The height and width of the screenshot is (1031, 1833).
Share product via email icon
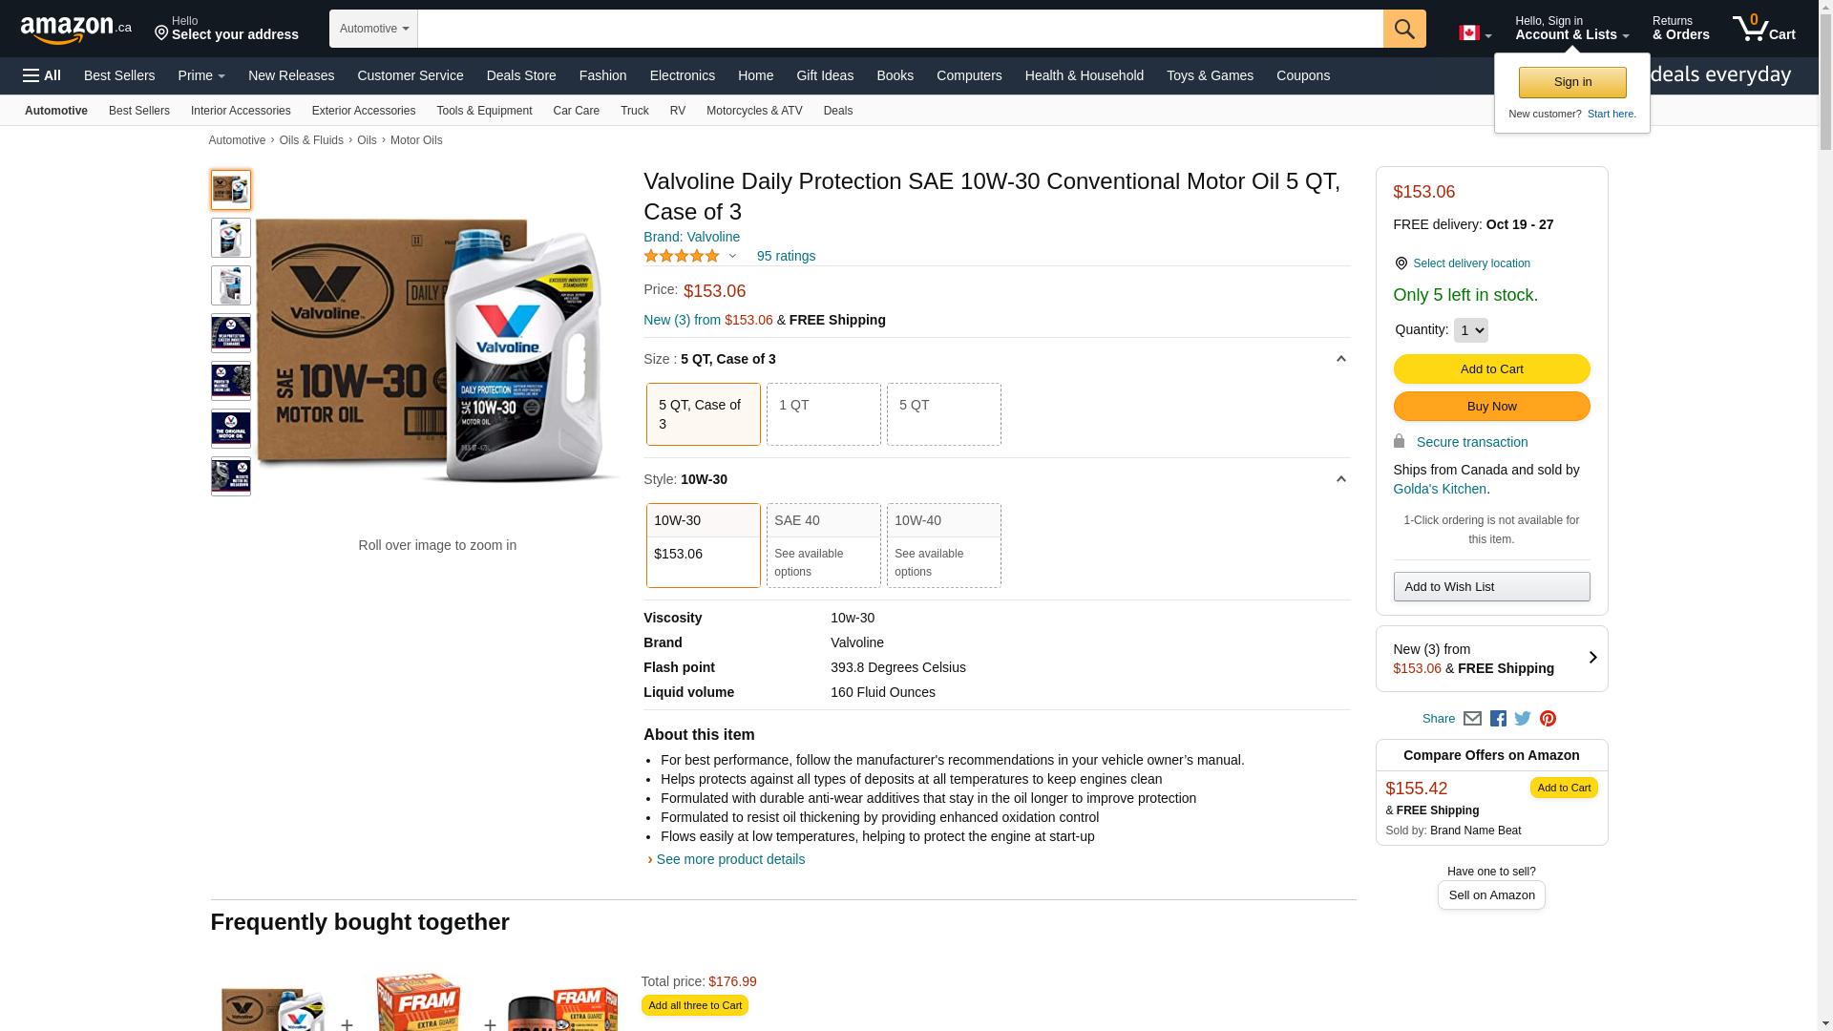pos(1472,719)
